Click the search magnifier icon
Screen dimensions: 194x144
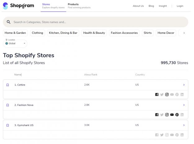tap(9, 22)
